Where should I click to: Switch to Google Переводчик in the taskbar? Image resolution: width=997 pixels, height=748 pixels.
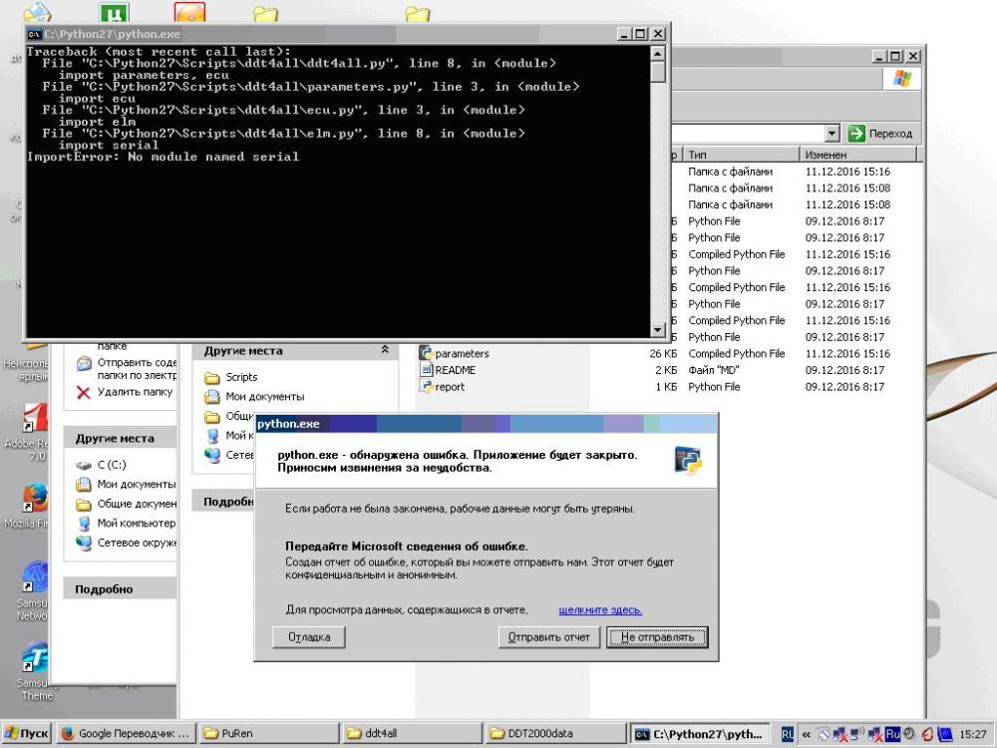126,733
